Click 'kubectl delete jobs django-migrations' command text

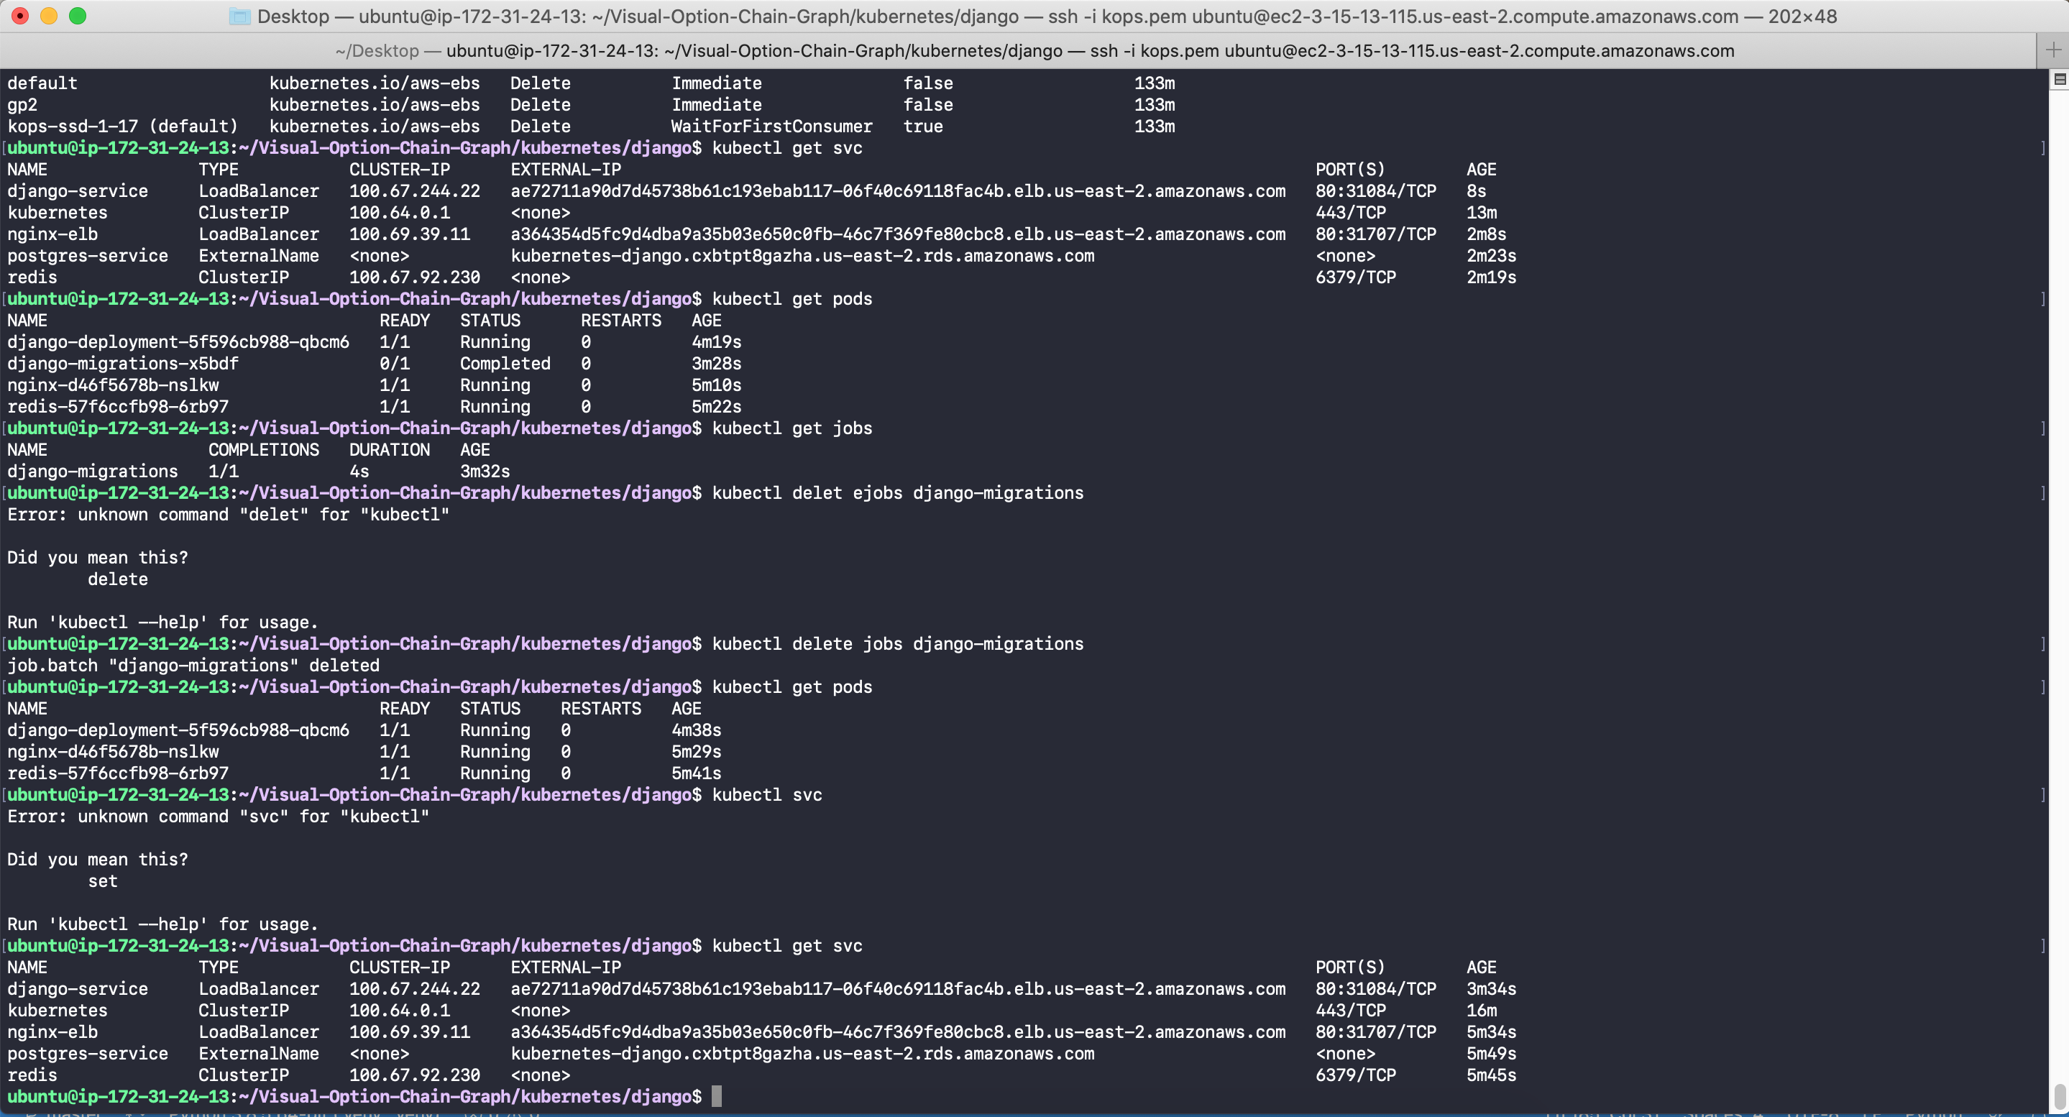(x=897, y=644)
